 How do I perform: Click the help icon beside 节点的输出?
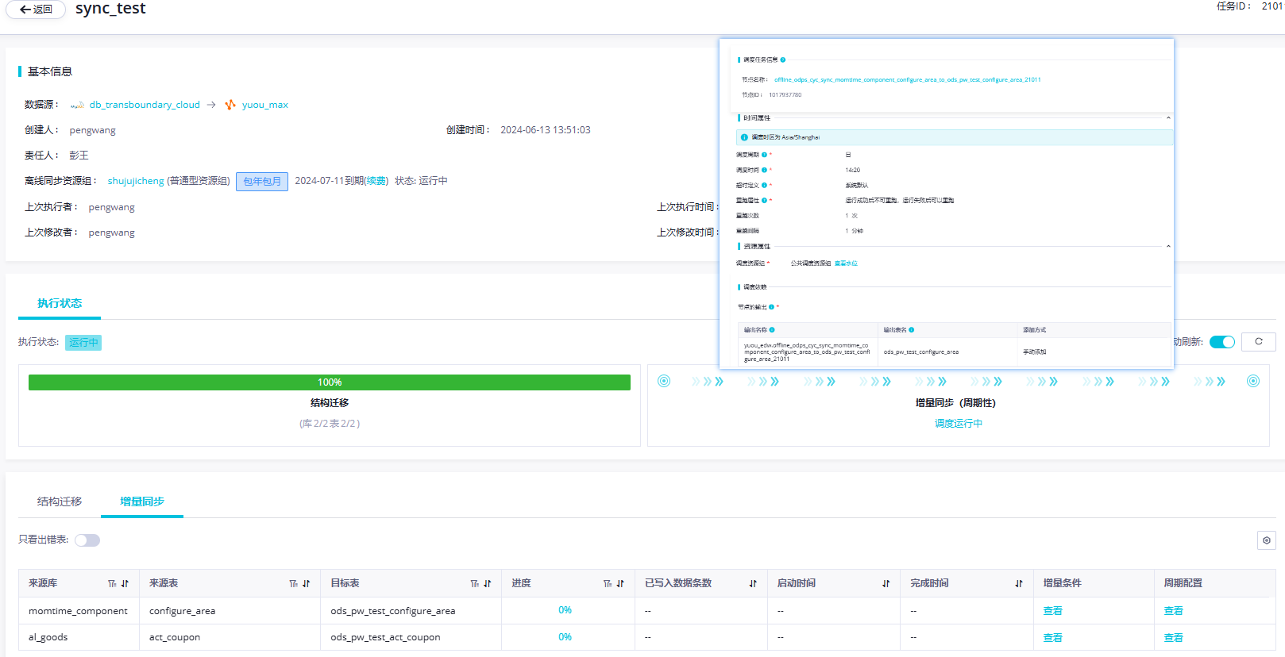[x=771, y=307]
